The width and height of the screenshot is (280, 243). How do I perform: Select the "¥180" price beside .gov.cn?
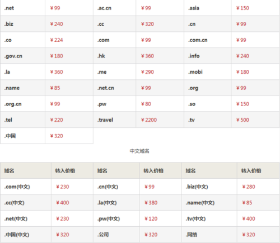[x=57, y=56]
